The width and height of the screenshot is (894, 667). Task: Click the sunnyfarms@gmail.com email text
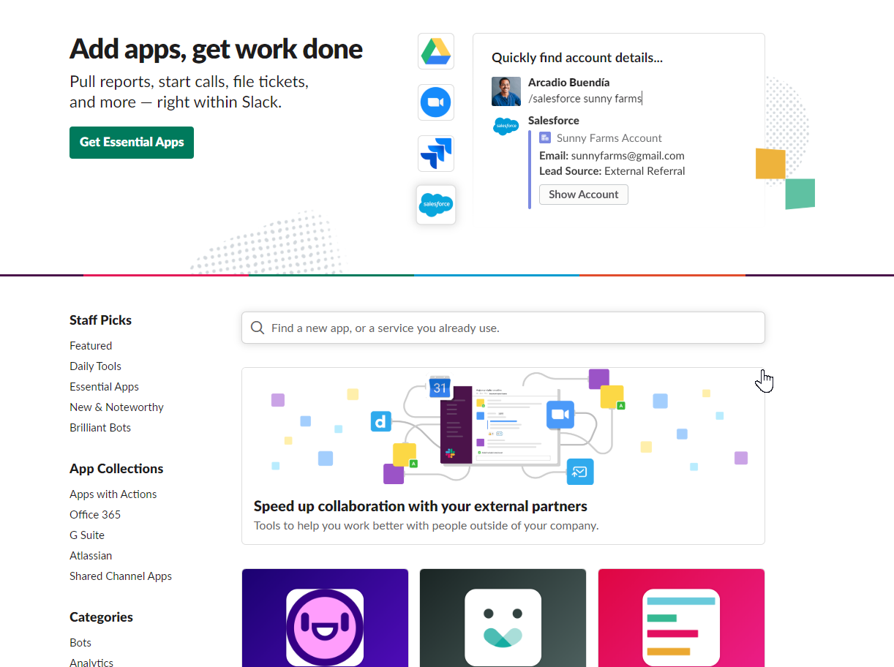coord(628,156)
